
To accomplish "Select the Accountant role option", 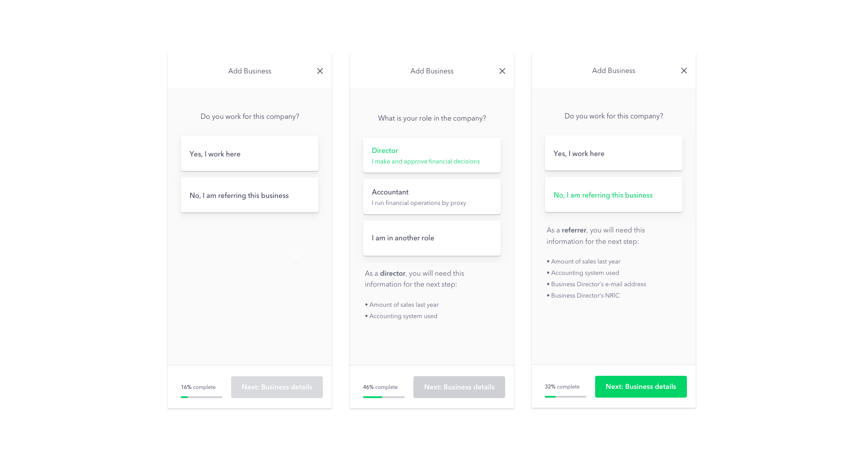I will 432,197.
